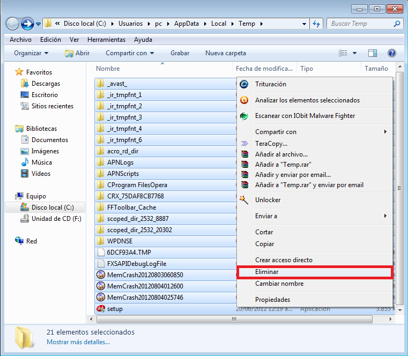
Task: Click the Mostrar más detalles link
Action: [78, 342]
